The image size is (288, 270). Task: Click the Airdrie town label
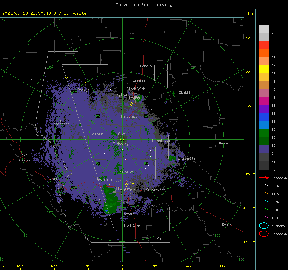(x=126, y=171)
